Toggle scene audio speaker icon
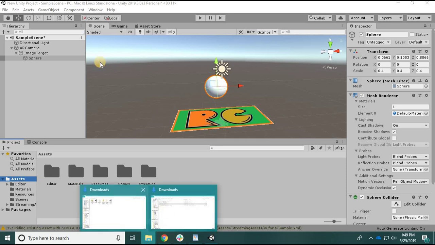 (x=148, y=32)
